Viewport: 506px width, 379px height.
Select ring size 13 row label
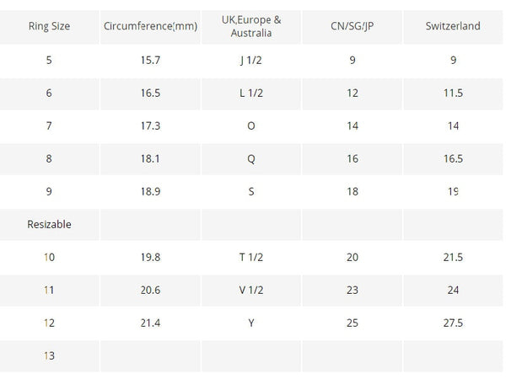[x=49, y=356]
